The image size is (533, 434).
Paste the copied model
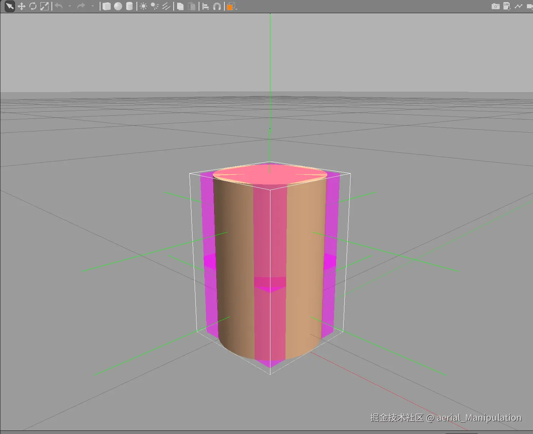tap(192, 6)
